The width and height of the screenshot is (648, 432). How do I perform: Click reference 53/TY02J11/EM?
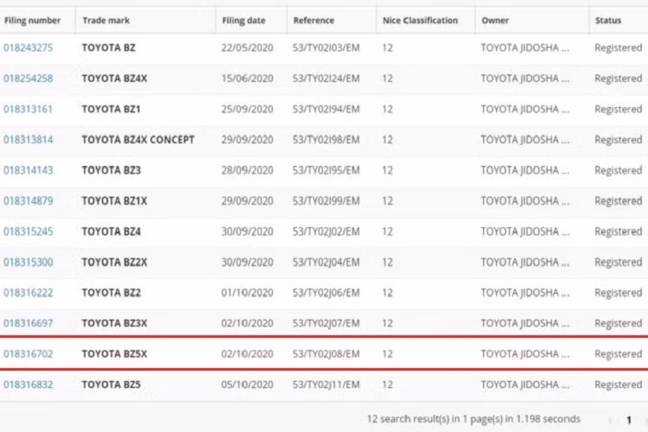(x=326, y=384)
